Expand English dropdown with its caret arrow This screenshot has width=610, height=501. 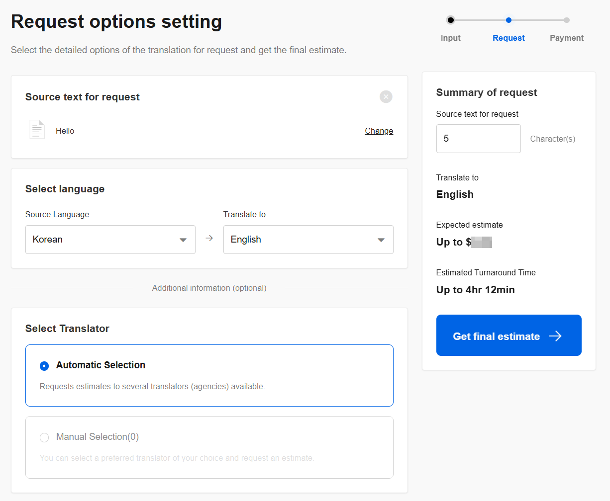[x=381, y=240]
